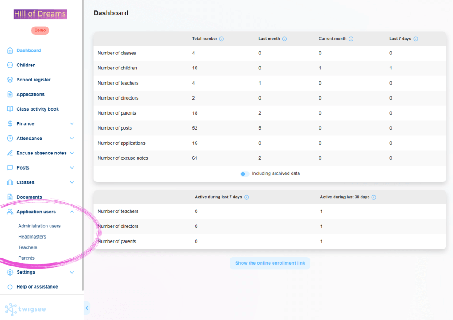Viewport: 453px width, 320px height.
Task: Click the Posts speech bubble icon
Action: (10, 168)
